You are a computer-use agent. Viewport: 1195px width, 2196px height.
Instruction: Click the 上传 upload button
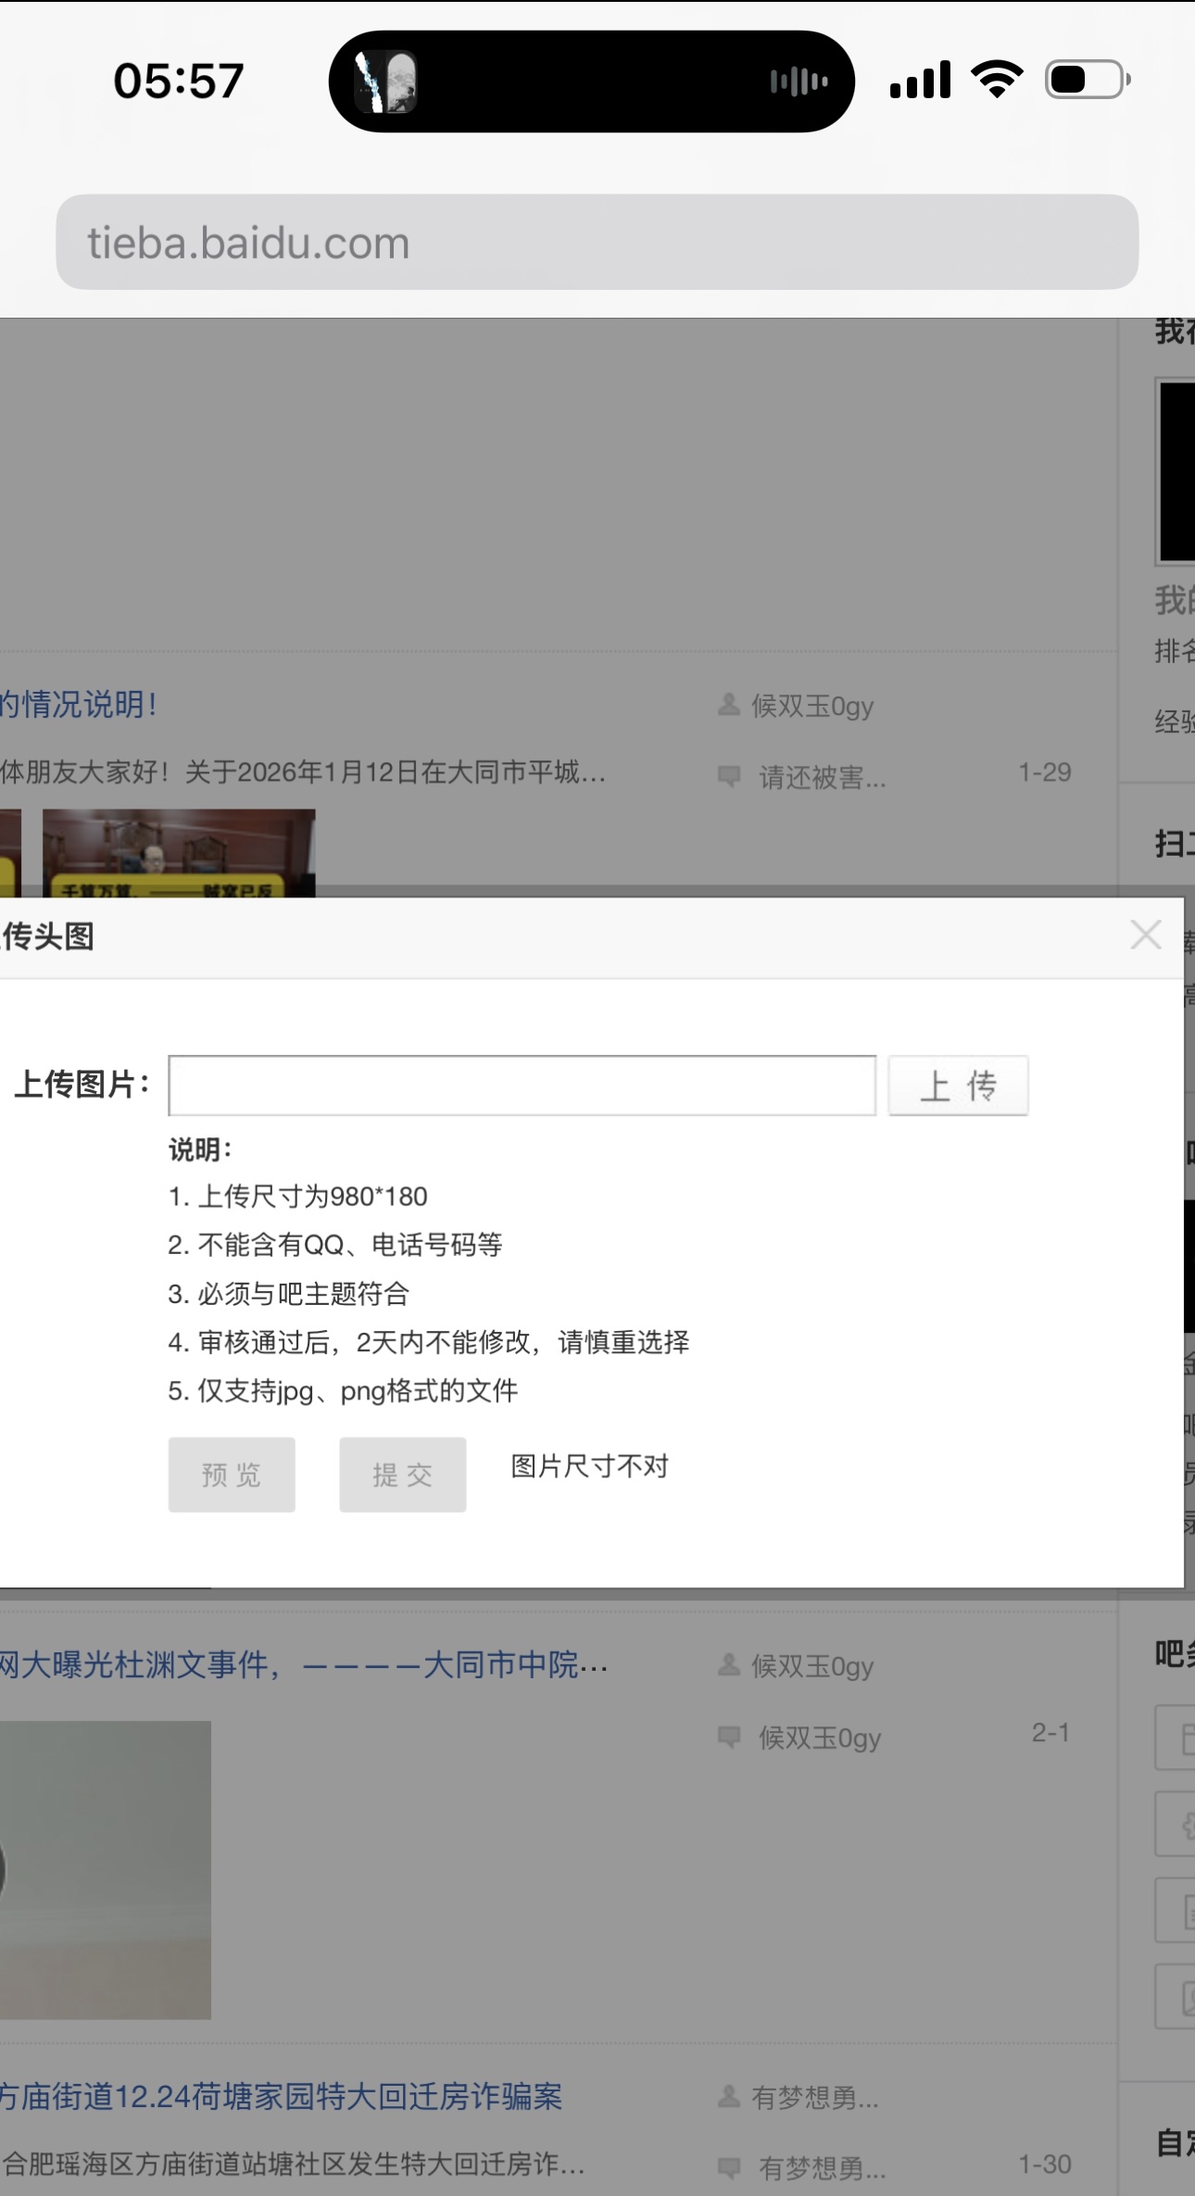[x=958, y=1085]
